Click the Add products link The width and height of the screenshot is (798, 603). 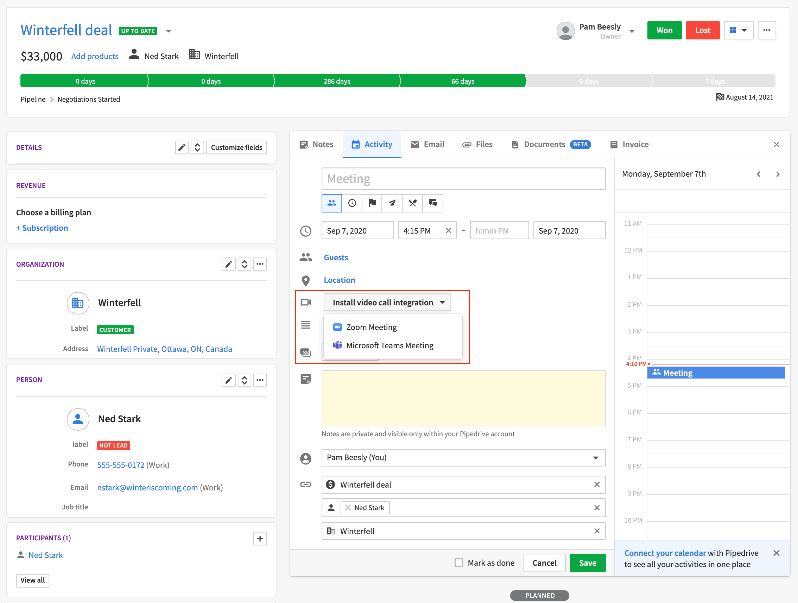tap(95, 56)
